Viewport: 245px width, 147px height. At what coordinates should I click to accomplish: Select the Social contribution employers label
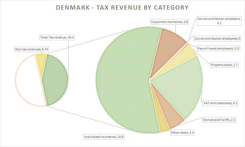[219, 21]
